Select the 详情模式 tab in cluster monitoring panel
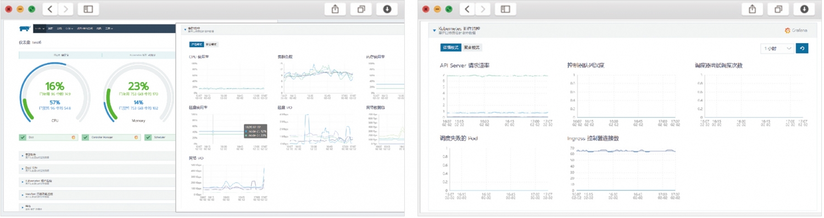 (196, 44)
